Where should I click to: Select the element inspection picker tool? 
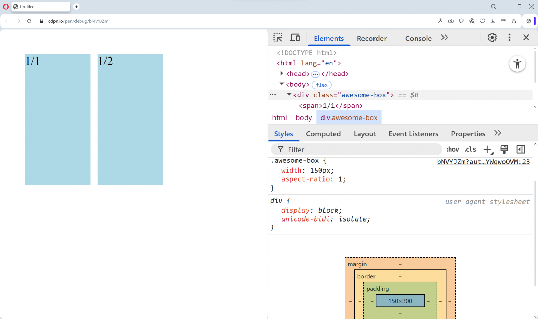coord(278,37)
